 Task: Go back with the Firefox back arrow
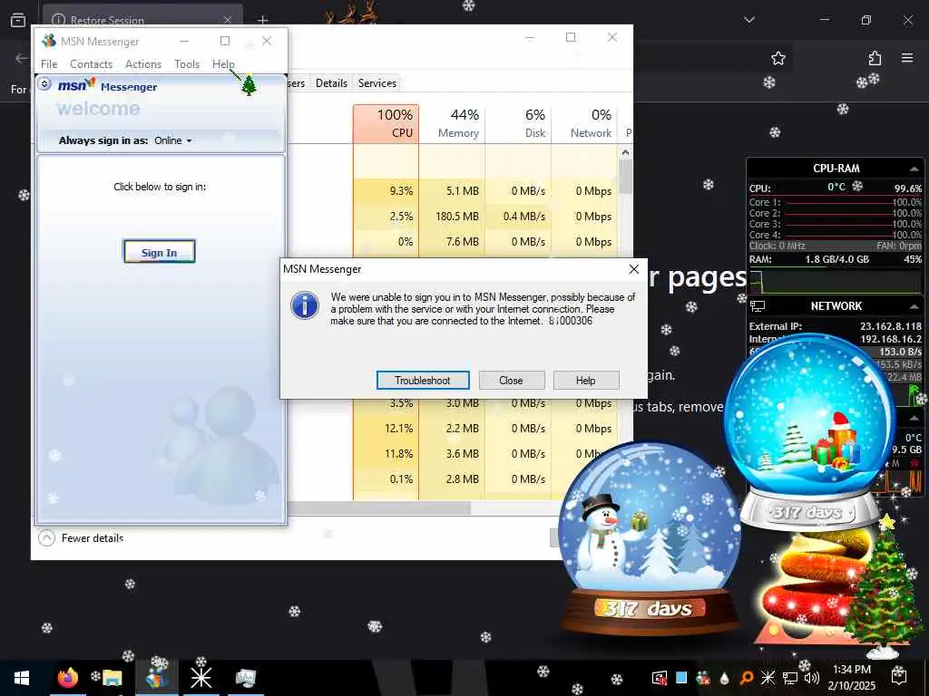(22, 58)
